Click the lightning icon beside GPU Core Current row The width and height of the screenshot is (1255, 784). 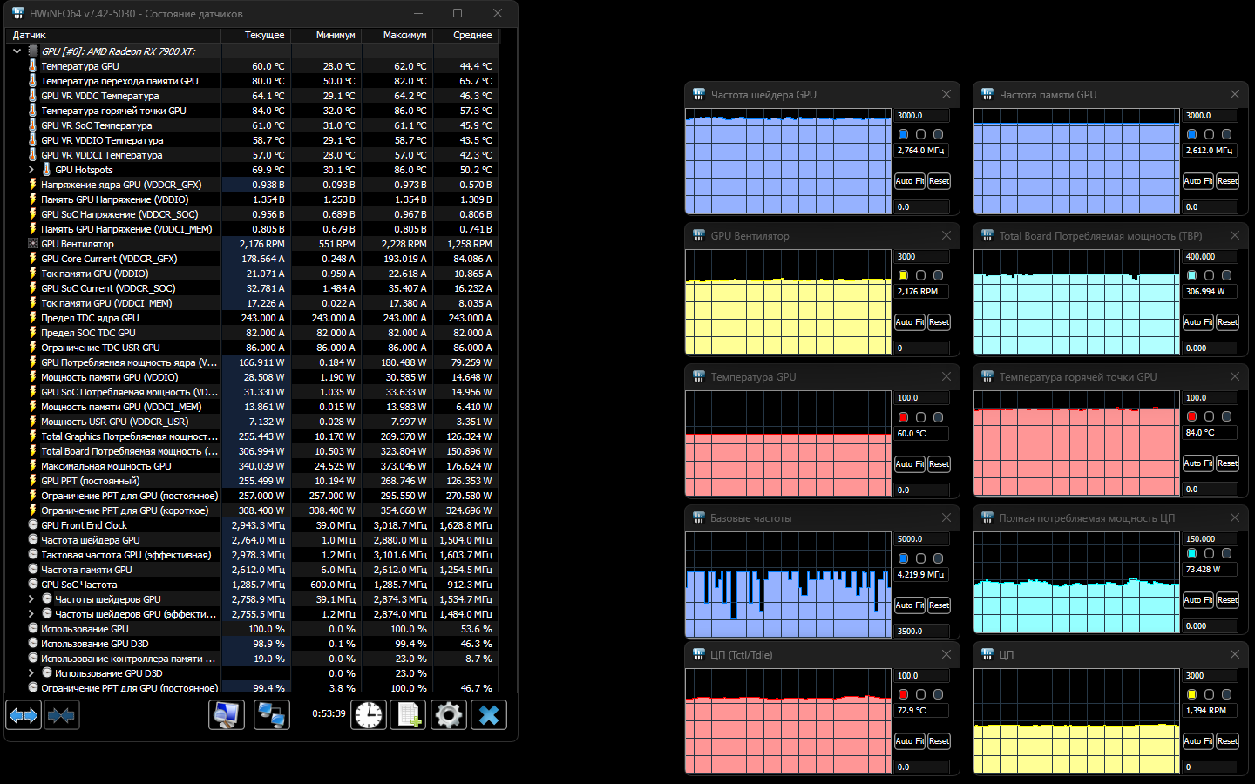[33, 259]
